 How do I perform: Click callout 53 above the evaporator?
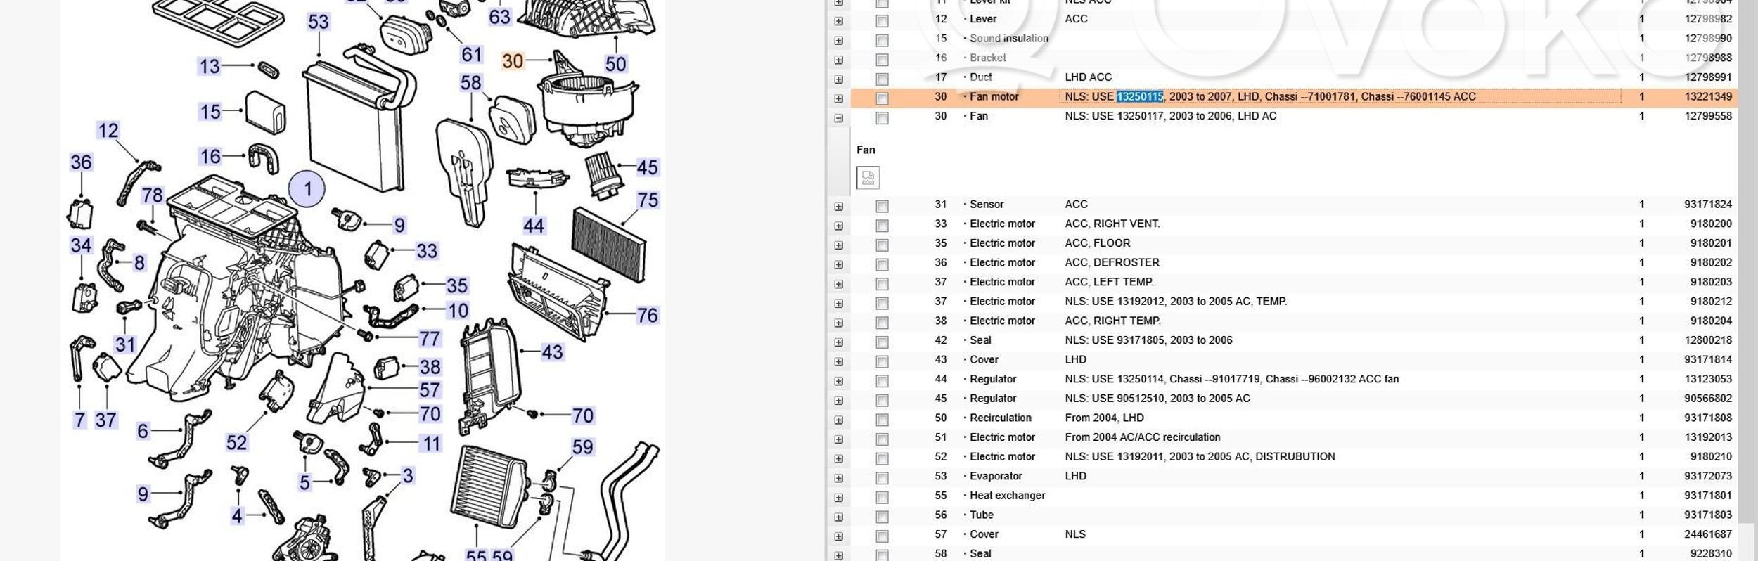click(318, 22)
